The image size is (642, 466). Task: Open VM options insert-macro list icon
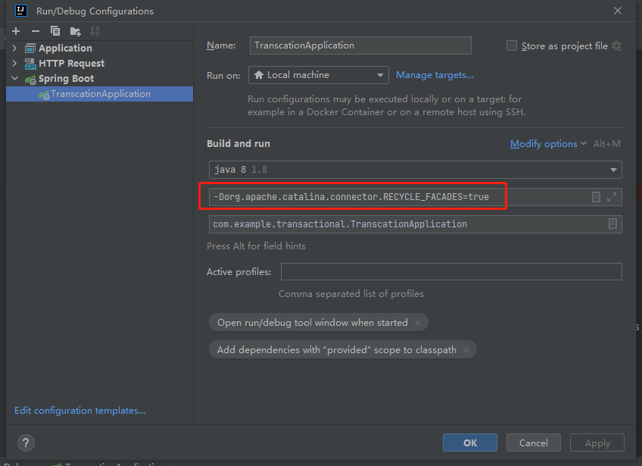click(596, 197)
